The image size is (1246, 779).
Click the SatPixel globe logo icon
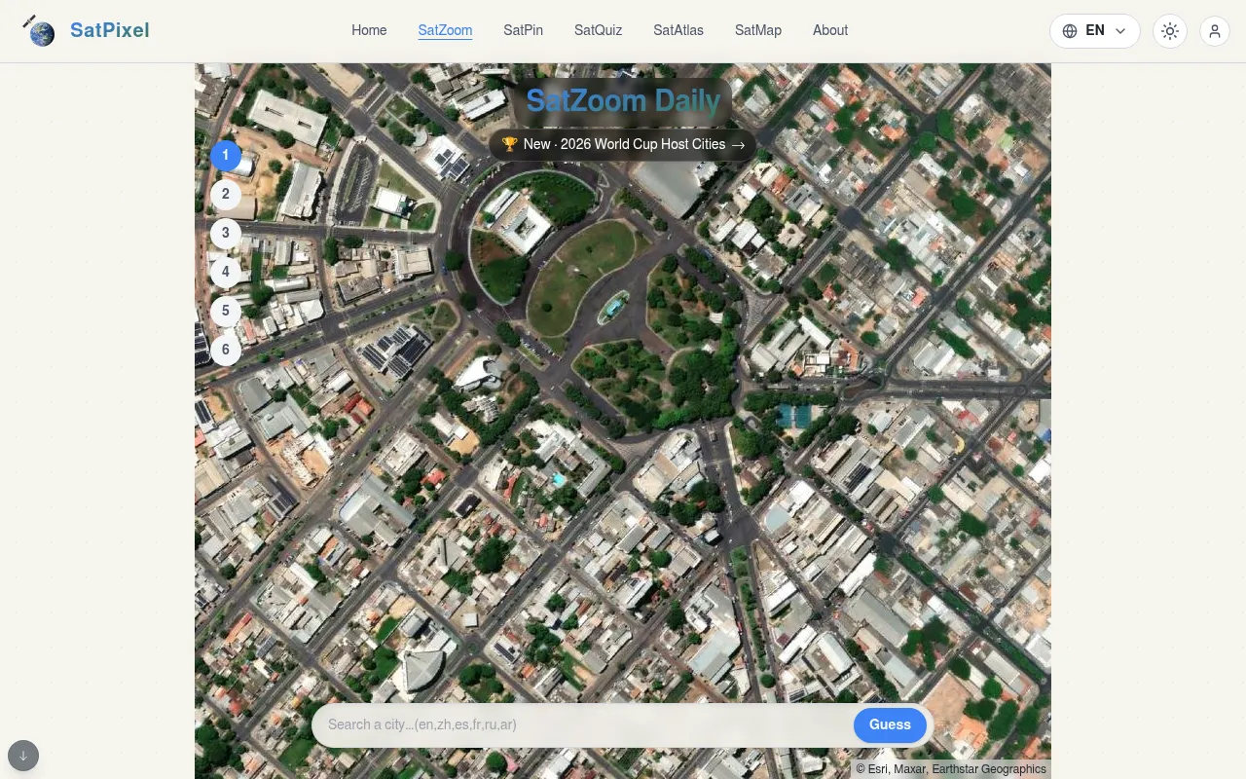coord(39,31)
